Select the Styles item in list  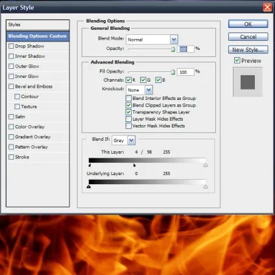[38, 25]
